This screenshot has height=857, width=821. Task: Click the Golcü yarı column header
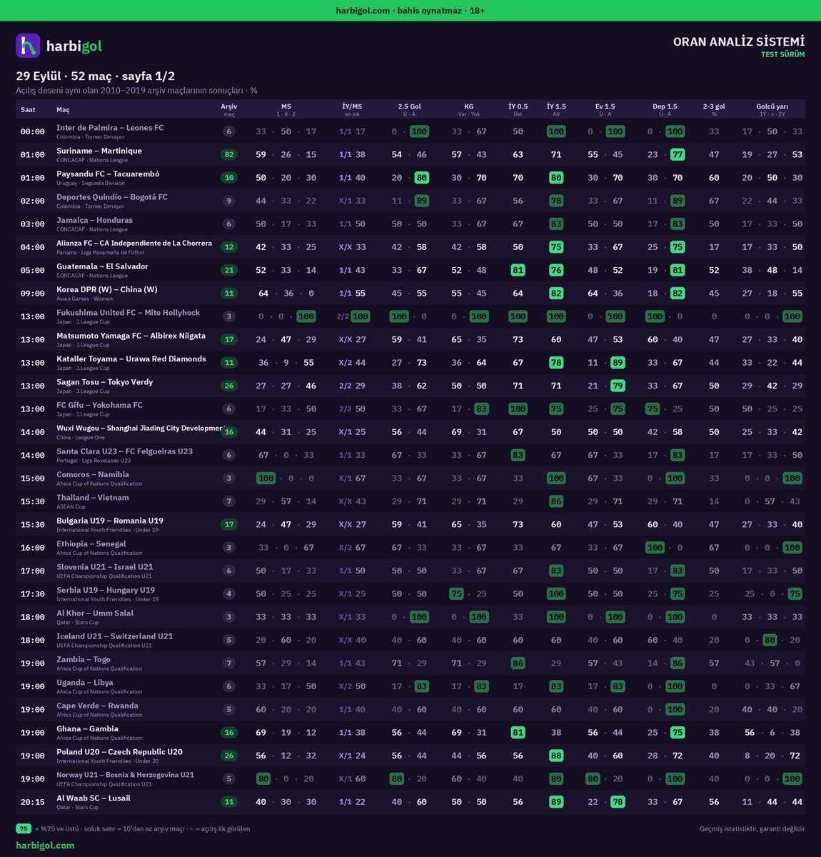772,109
